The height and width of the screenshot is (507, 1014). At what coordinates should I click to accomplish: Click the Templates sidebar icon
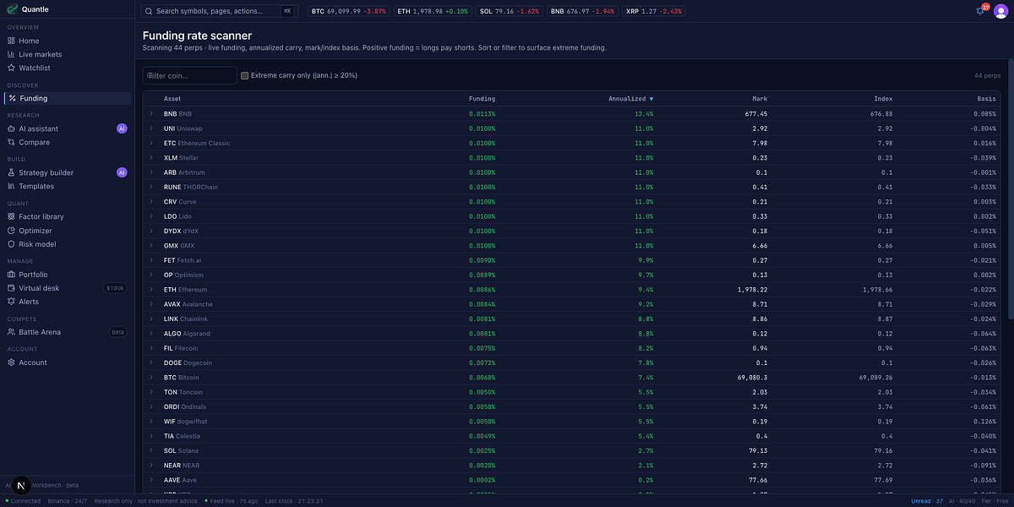pos(11,186)
